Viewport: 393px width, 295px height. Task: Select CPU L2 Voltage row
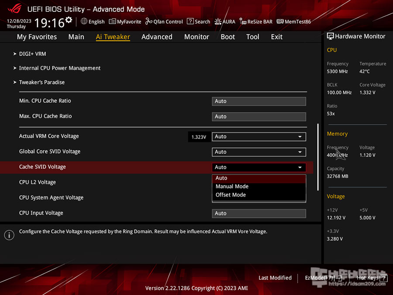(x=38, y=182)
